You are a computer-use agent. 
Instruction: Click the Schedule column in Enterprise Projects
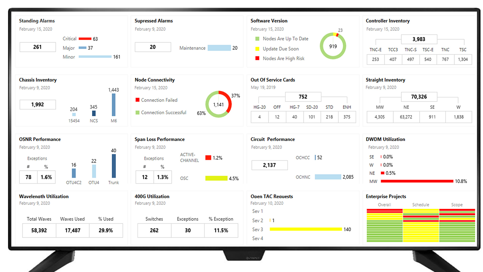tap(421, 225)
